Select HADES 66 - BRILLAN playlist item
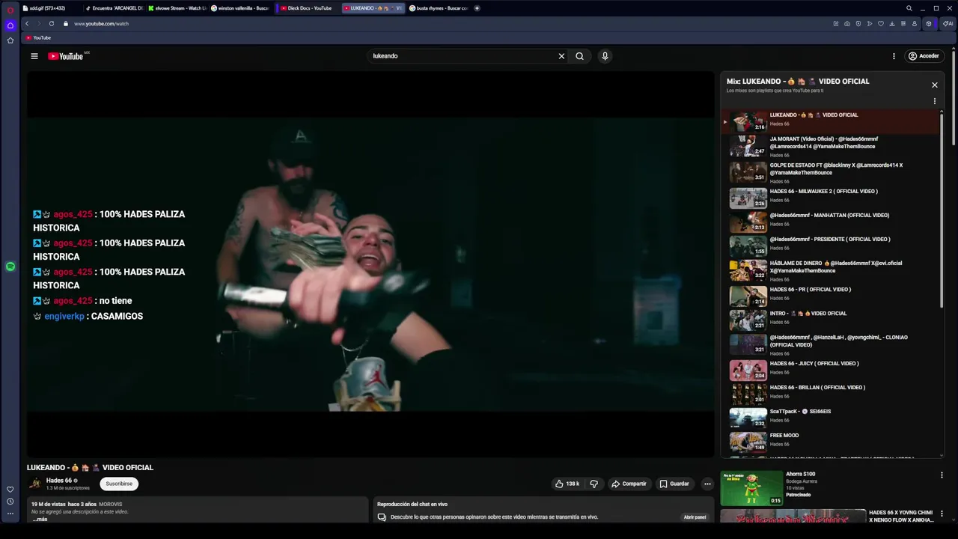 pos(829,394)
